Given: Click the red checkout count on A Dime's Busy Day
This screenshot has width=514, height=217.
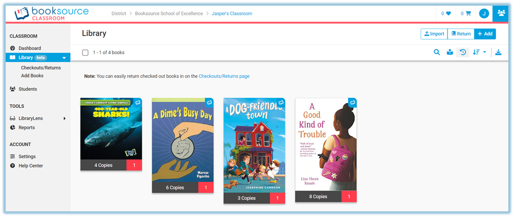Looking at the screenshot, I should (x=206, y=188).
